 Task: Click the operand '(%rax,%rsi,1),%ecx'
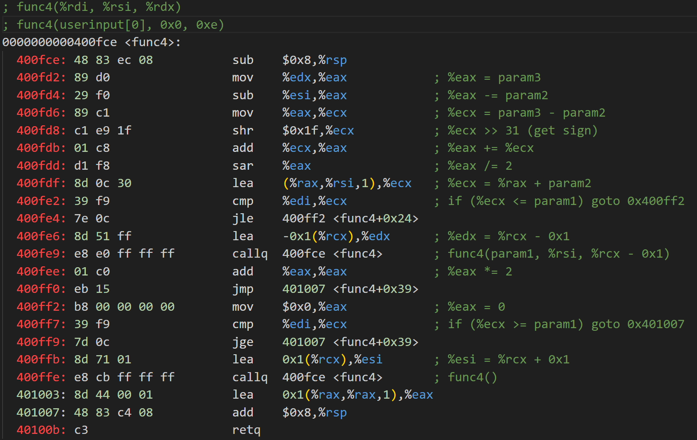347,183
